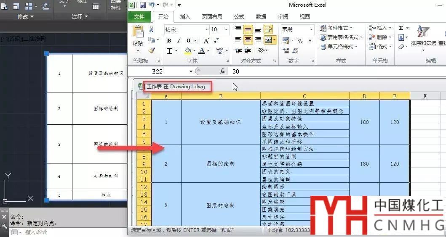Toggle Italic formatting in Excel

178,41
